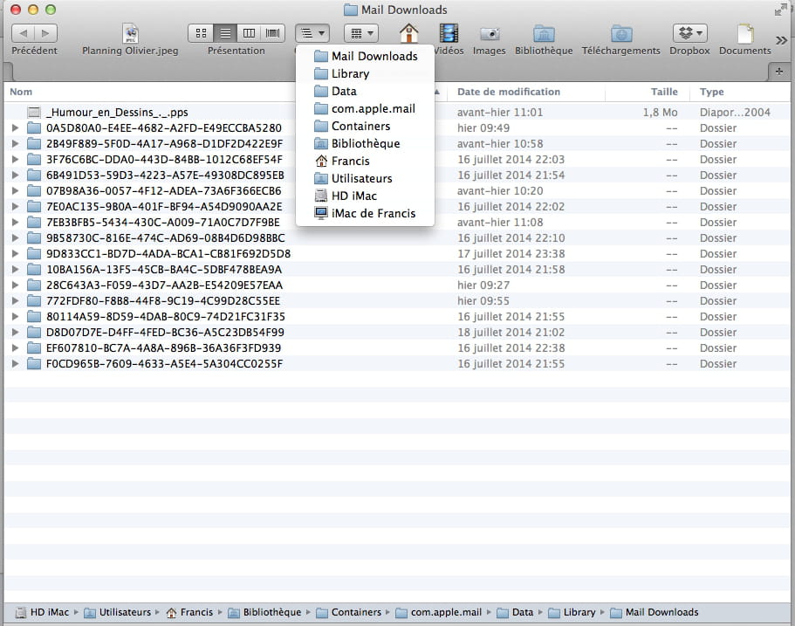Open the Planning Olivier.jpeg toolbar shortcut
795x626 pixels.
pyautogui.click(x=128, y=34)
